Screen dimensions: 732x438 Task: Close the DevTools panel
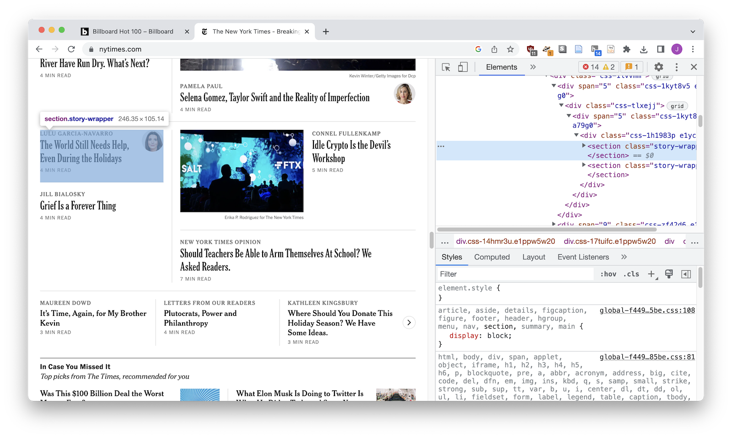[x=694, y=67]
